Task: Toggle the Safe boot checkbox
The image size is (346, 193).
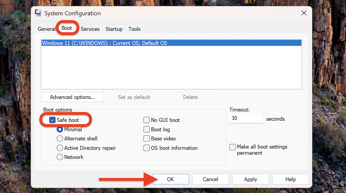Action: pos(52,120)
